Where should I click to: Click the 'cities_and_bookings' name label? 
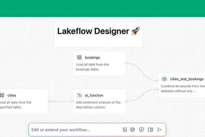pyautogui.click(x=187, y=79)
